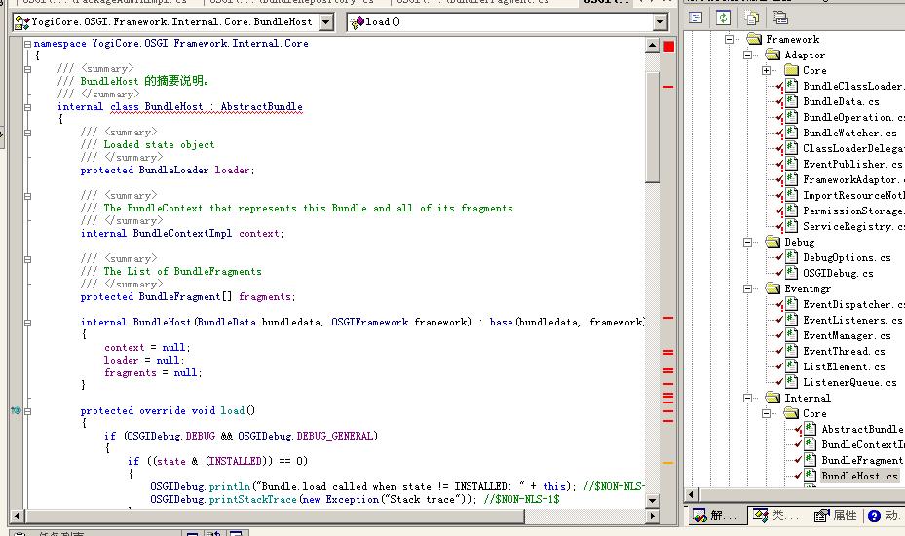Click 'AbstractBundle' base class in code
905x536 pixels.
261,106
